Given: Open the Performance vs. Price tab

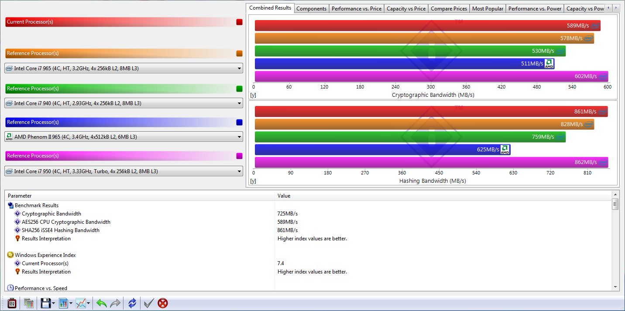Looking at the screenshot, I should 357,9.
